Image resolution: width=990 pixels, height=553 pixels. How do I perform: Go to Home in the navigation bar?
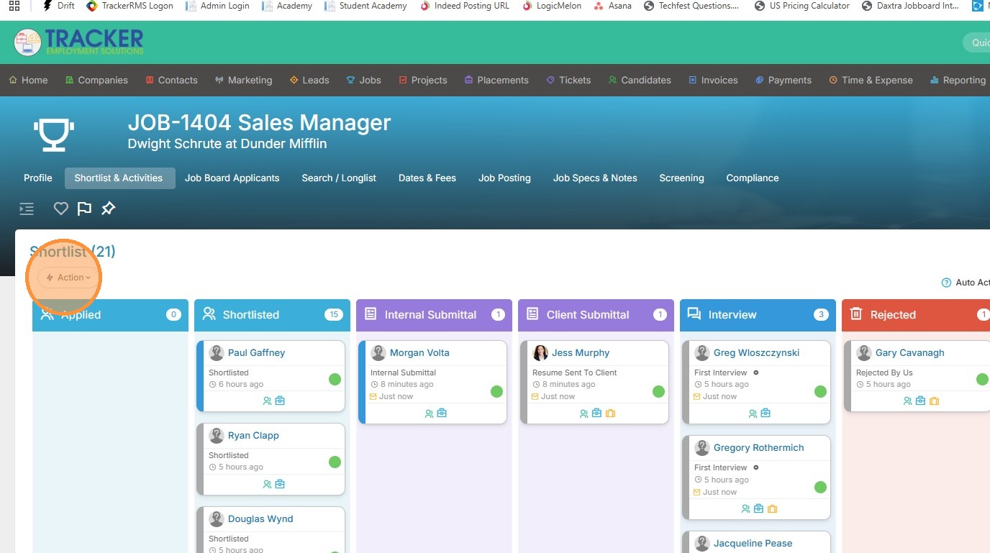click(29, 81)
